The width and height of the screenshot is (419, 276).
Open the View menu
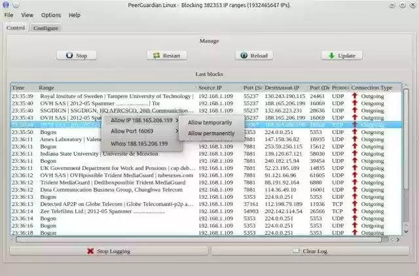click(27, 14)
